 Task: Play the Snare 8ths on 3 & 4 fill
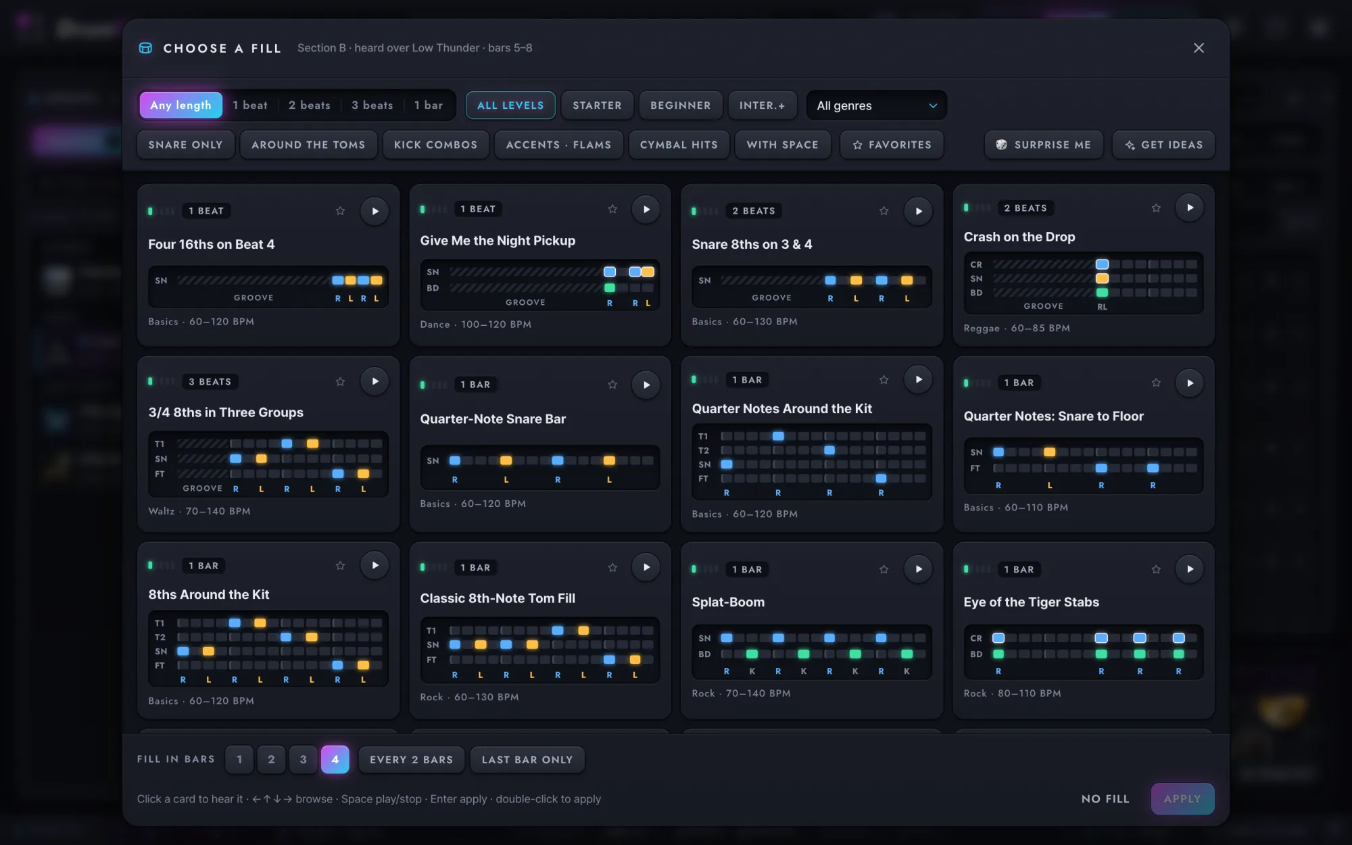918,211
